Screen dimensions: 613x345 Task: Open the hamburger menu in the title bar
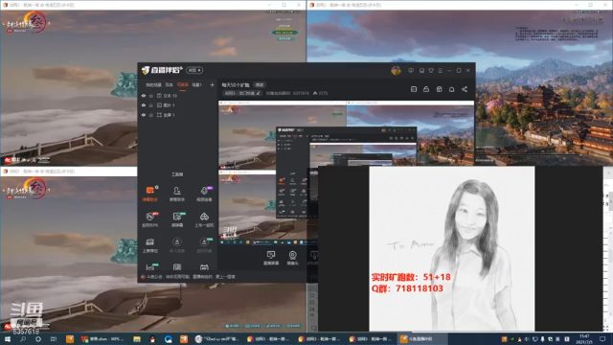(x=441, y=70)
